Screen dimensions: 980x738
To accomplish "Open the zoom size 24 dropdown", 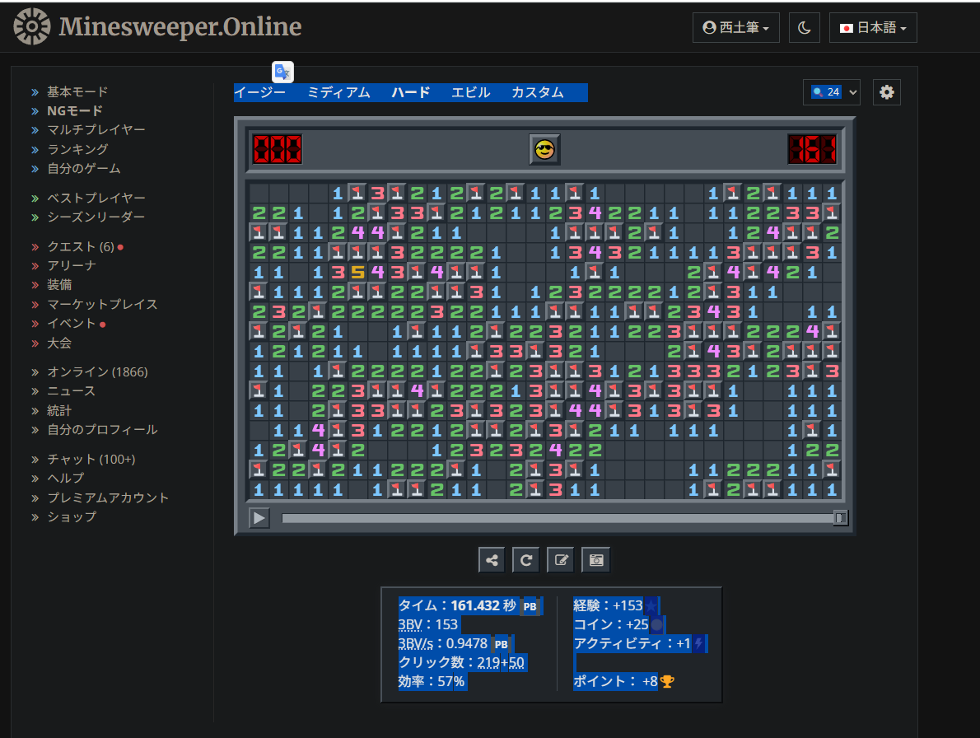I will [832, 92].
